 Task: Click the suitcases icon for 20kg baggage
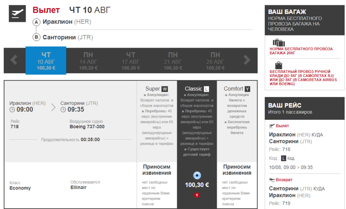click(x=278, y=42)
